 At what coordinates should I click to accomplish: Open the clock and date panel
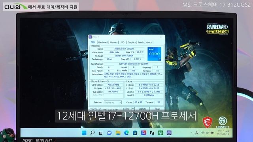pos(223,133)
